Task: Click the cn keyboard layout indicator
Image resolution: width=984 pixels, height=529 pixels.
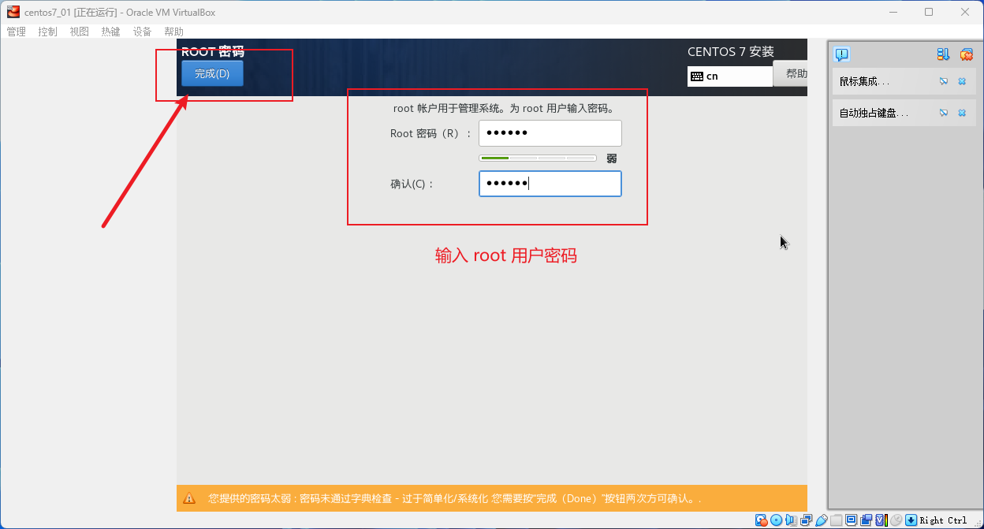Action: tap(729, 76)
